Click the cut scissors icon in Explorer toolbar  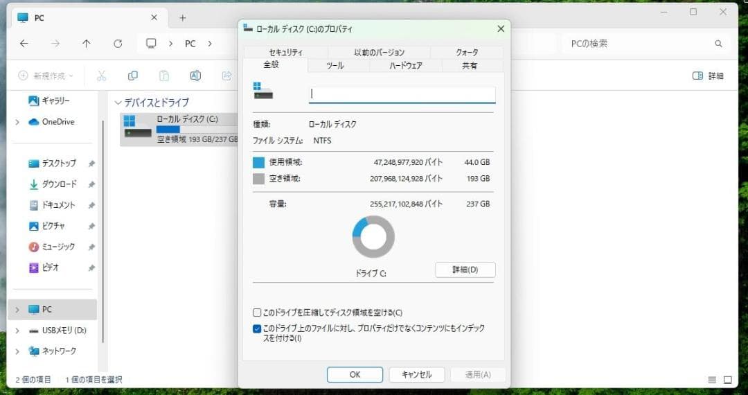tap(102, 76)
